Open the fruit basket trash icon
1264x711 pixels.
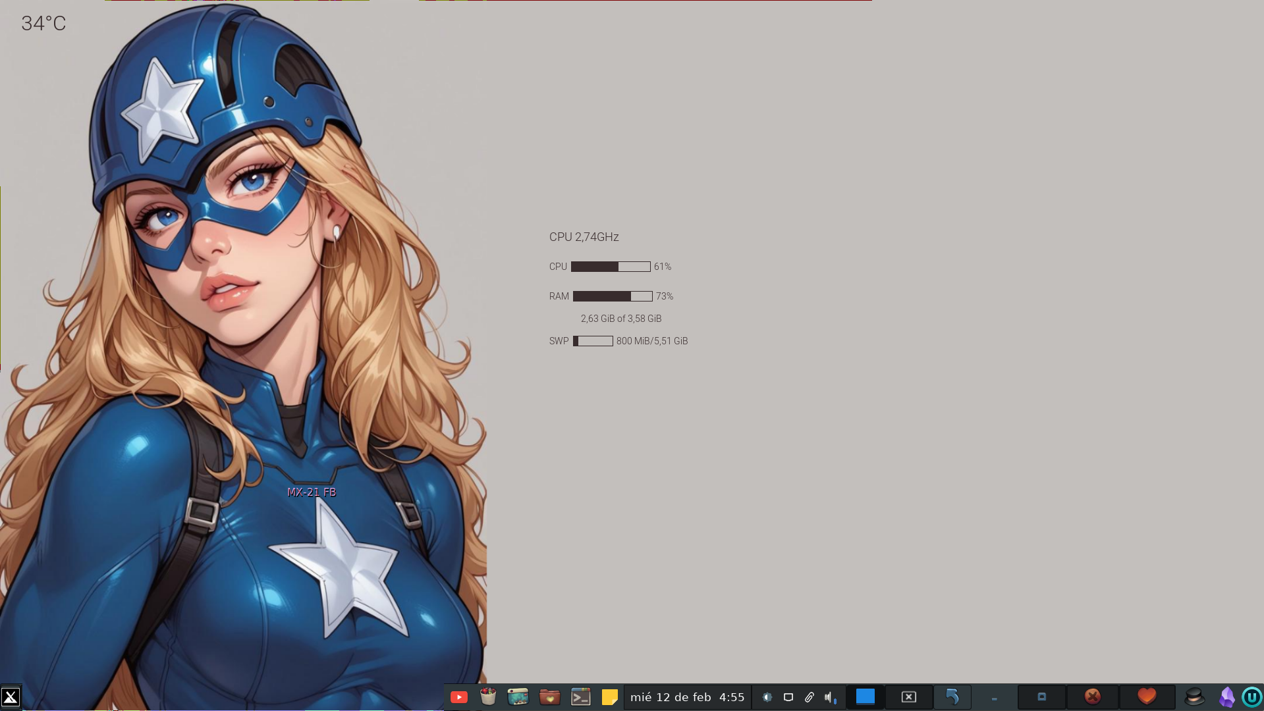pos(488,697)
